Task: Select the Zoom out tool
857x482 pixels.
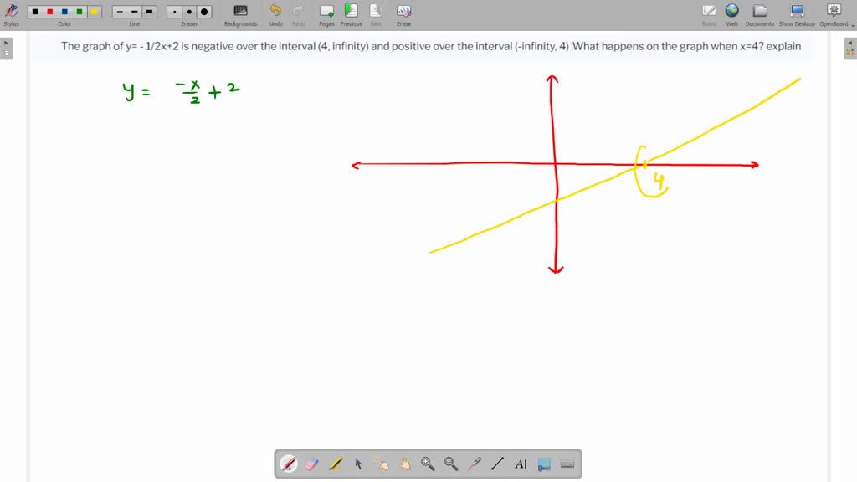Action: pos(451,464)
